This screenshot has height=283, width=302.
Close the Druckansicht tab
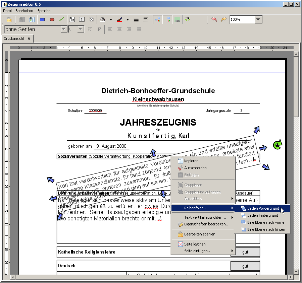tap(29, 39)
